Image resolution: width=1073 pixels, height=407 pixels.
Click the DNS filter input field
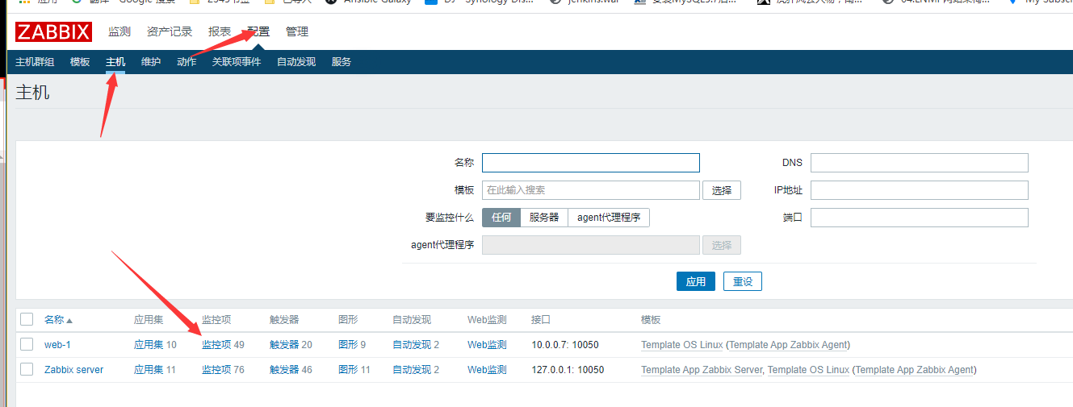tap(920, 163)
